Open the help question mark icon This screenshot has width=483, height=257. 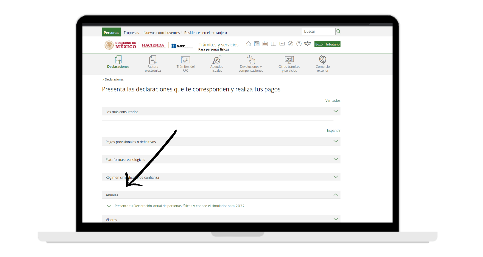[x=299, y=44]
